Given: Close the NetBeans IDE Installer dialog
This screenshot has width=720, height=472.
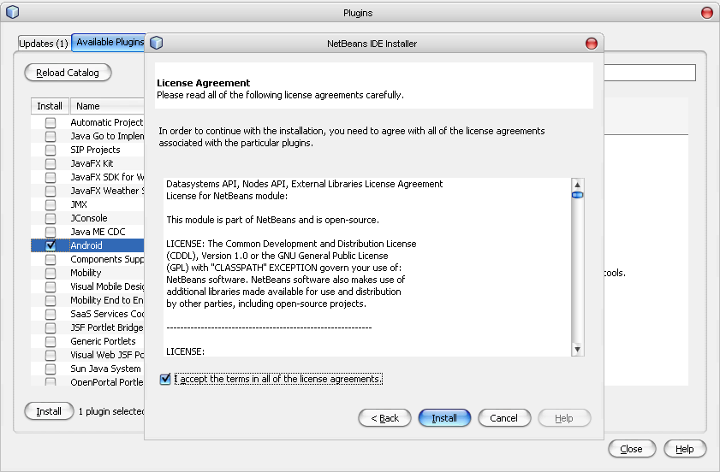Looking at the screenshot, I should (591, 43).
